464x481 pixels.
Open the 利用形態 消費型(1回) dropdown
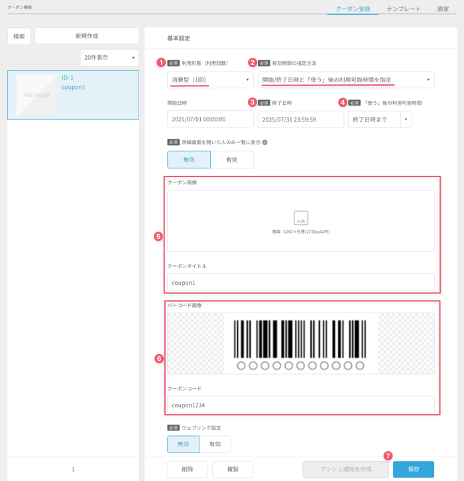coord(210,80)
